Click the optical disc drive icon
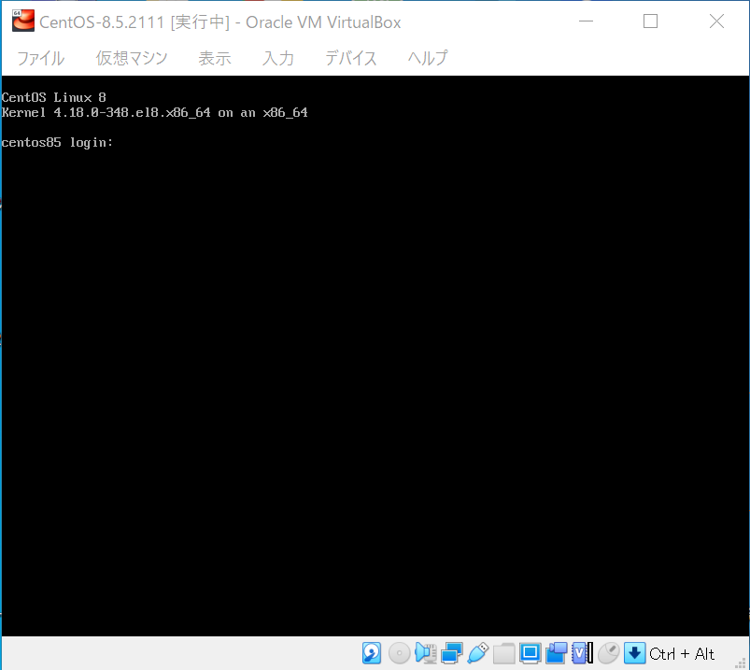Viewport: 750px width, 670px height. click(x=399, y=653)
